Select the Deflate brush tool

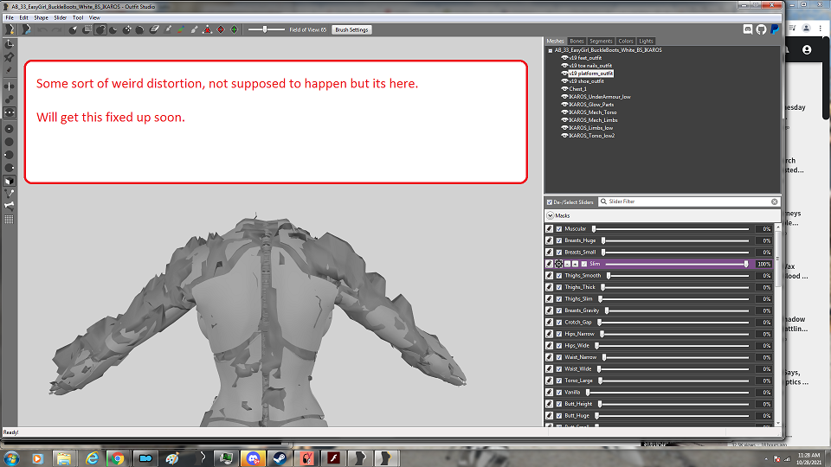pyautogui.click(x=113, y=29)
